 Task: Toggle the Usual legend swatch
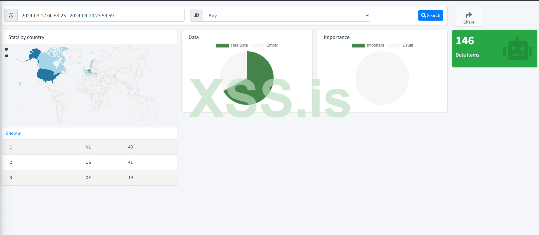click(394, 45)
